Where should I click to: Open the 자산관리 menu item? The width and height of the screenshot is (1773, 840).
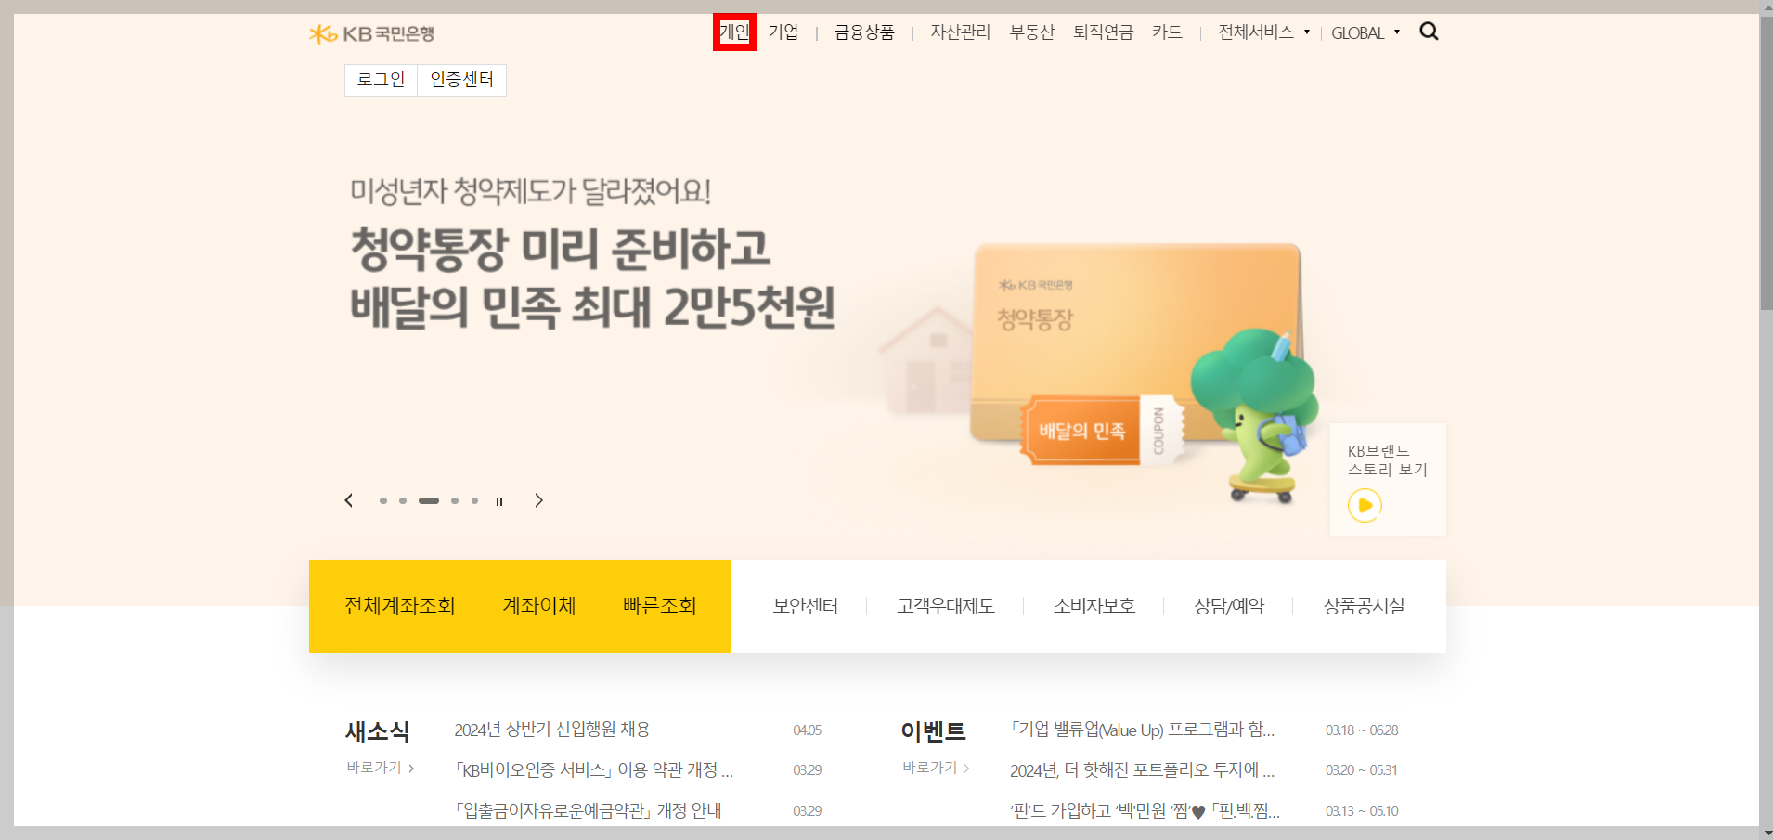961,31
